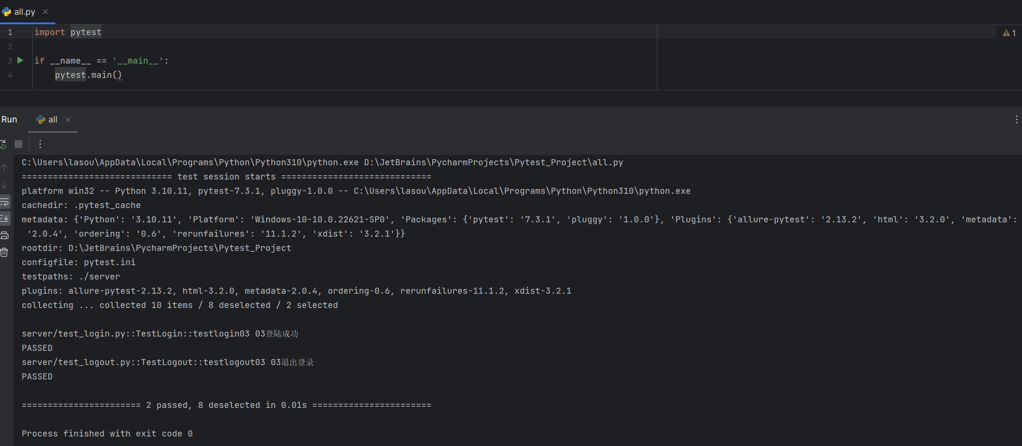Close the 'all' run tab

click(68, 120)
